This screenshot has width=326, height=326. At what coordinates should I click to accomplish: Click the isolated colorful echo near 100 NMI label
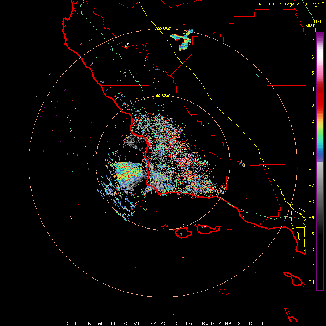click(182, 39)
